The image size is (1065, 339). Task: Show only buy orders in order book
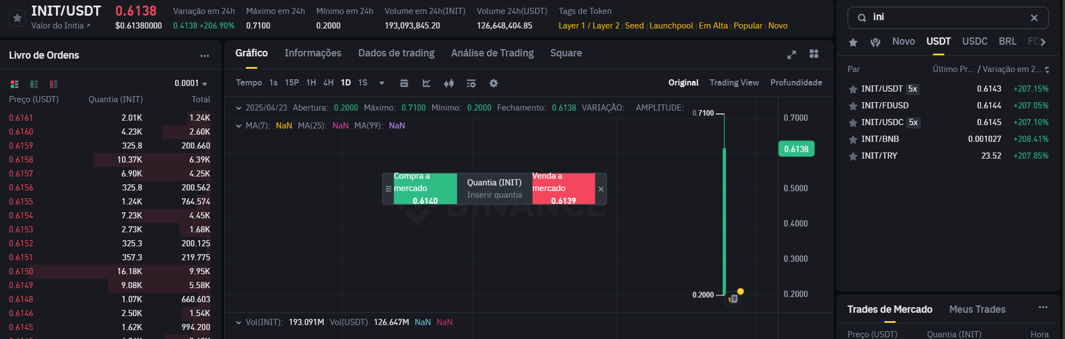point(34,84)
